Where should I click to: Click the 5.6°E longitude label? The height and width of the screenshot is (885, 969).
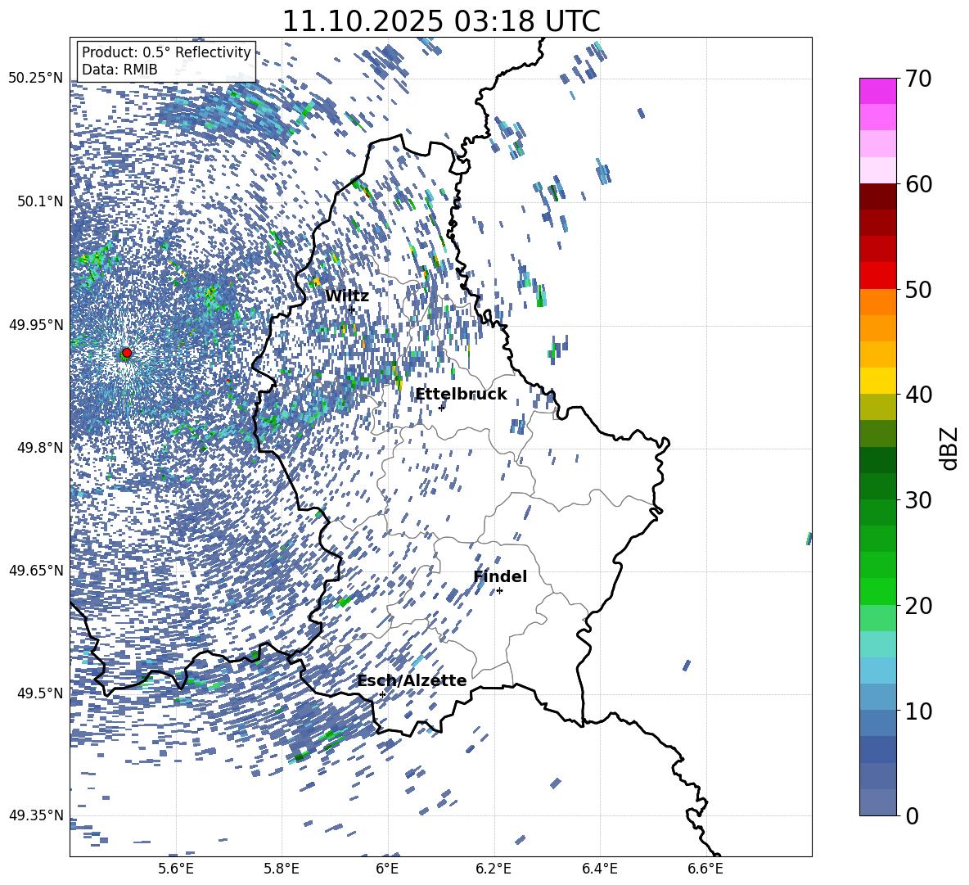tap(176, 869)
